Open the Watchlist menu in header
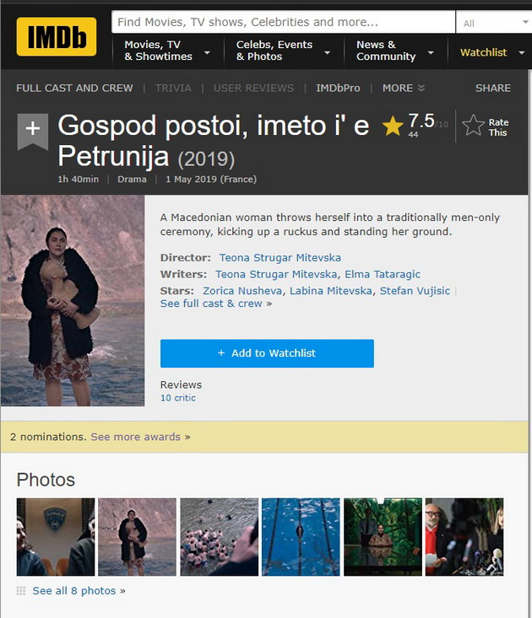This screenshot has height=618, width=532. (x=492, y=52)
